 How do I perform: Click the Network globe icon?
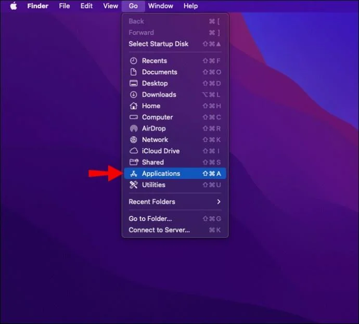coord(134,139)
